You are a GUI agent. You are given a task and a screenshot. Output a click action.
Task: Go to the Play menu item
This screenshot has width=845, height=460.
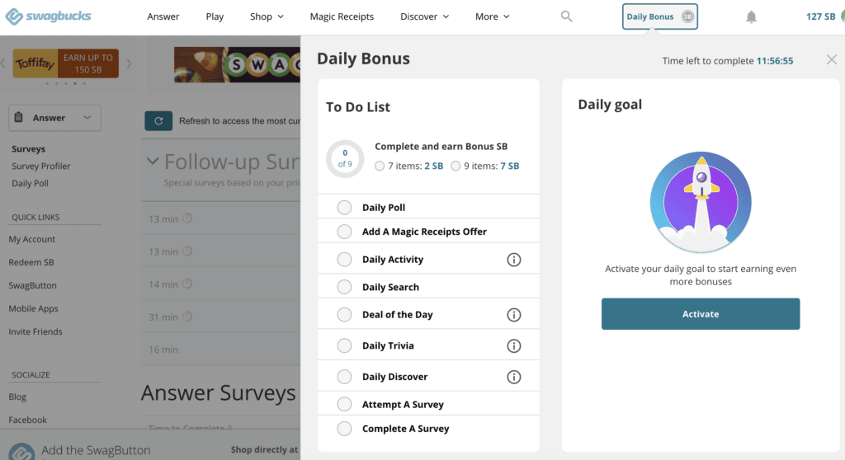tap(215, 16)
